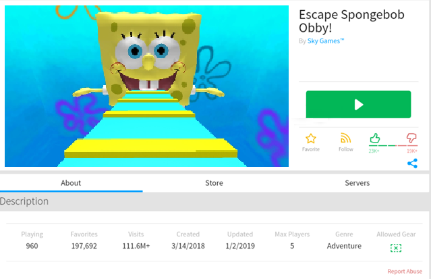
Task: Click the Report Abuse link
Action: (x=406, y=272)
